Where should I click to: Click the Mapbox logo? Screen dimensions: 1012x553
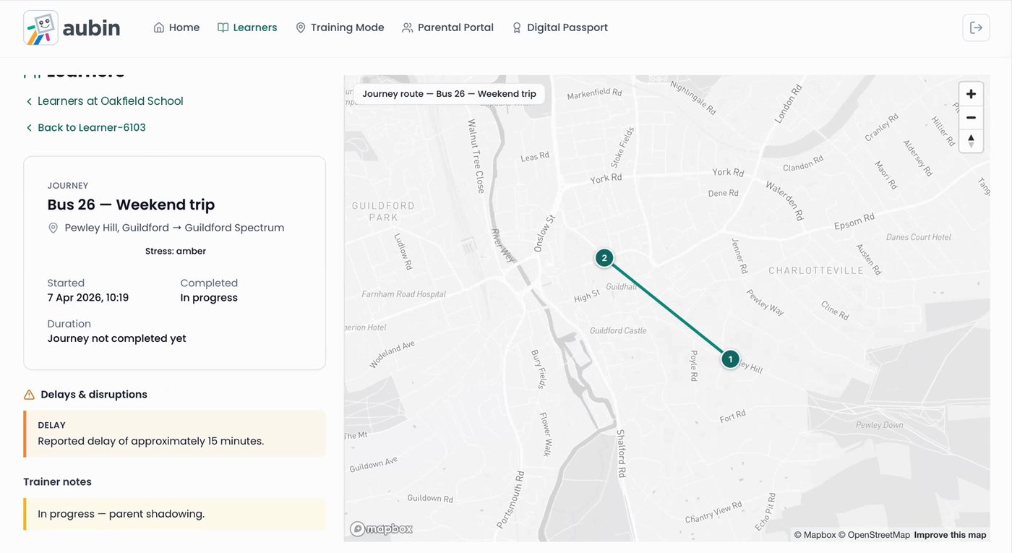382,529
